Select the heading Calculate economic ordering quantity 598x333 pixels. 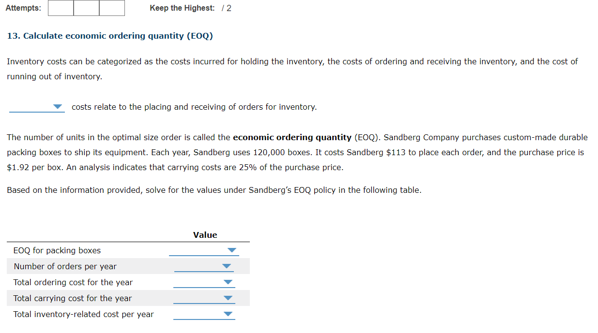tap(110, 35)
